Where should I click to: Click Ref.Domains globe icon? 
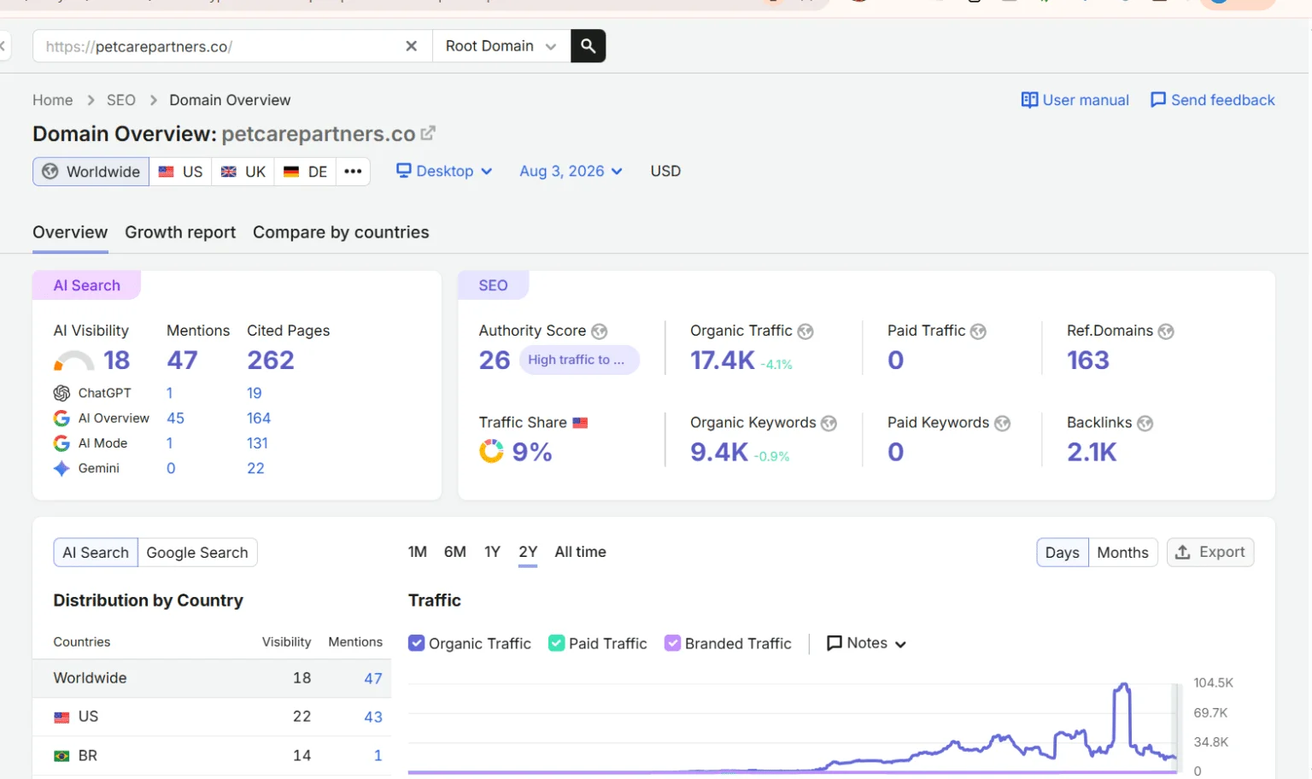(1166, 331)
